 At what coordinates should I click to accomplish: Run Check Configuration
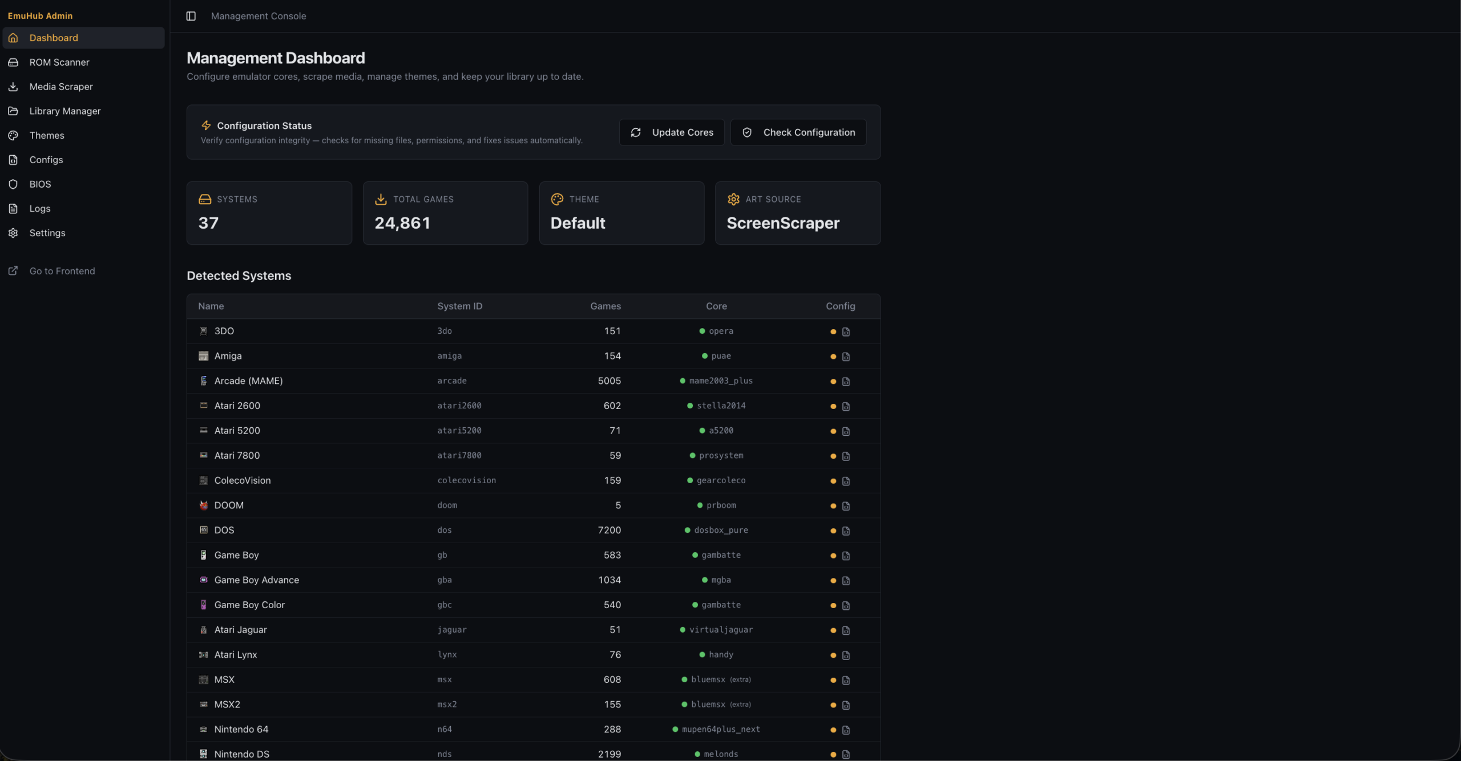click(x=798, y=132)
